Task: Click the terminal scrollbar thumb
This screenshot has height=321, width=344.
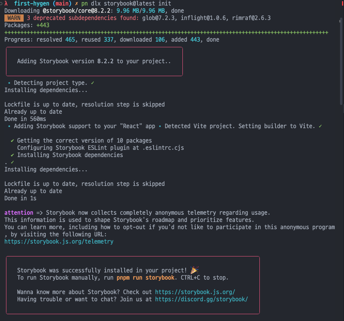Action: (341, 52)
